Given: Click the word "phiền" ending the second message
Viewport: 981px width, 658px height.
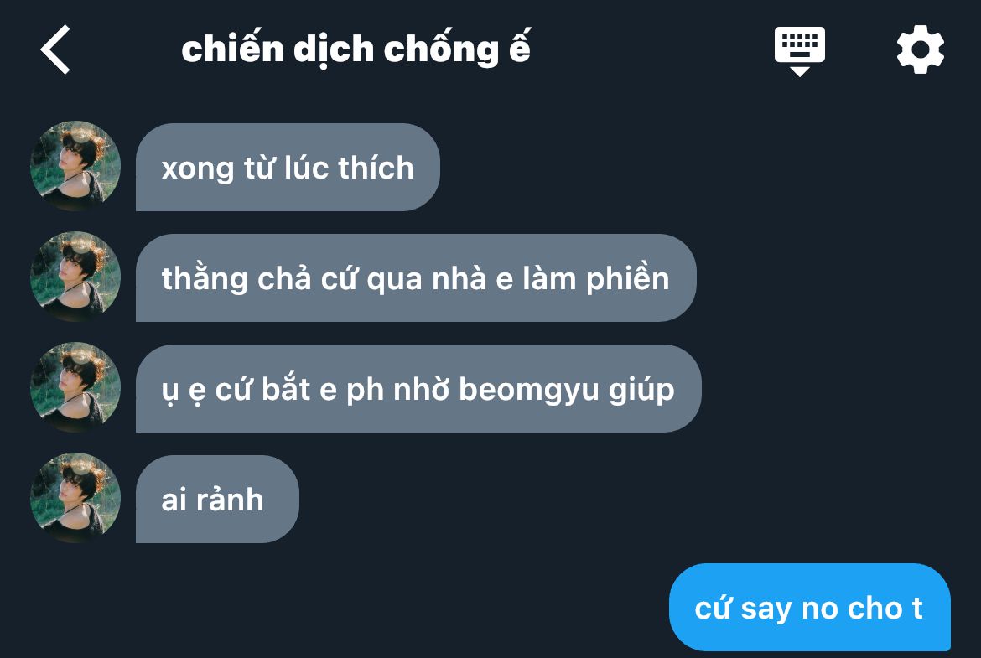Looking at the screenshot, I should 627,279.
